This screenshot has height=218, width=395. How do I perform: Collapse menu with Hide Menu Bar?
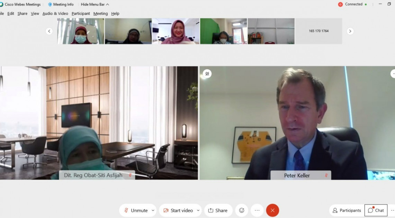[x=95, y=4]
